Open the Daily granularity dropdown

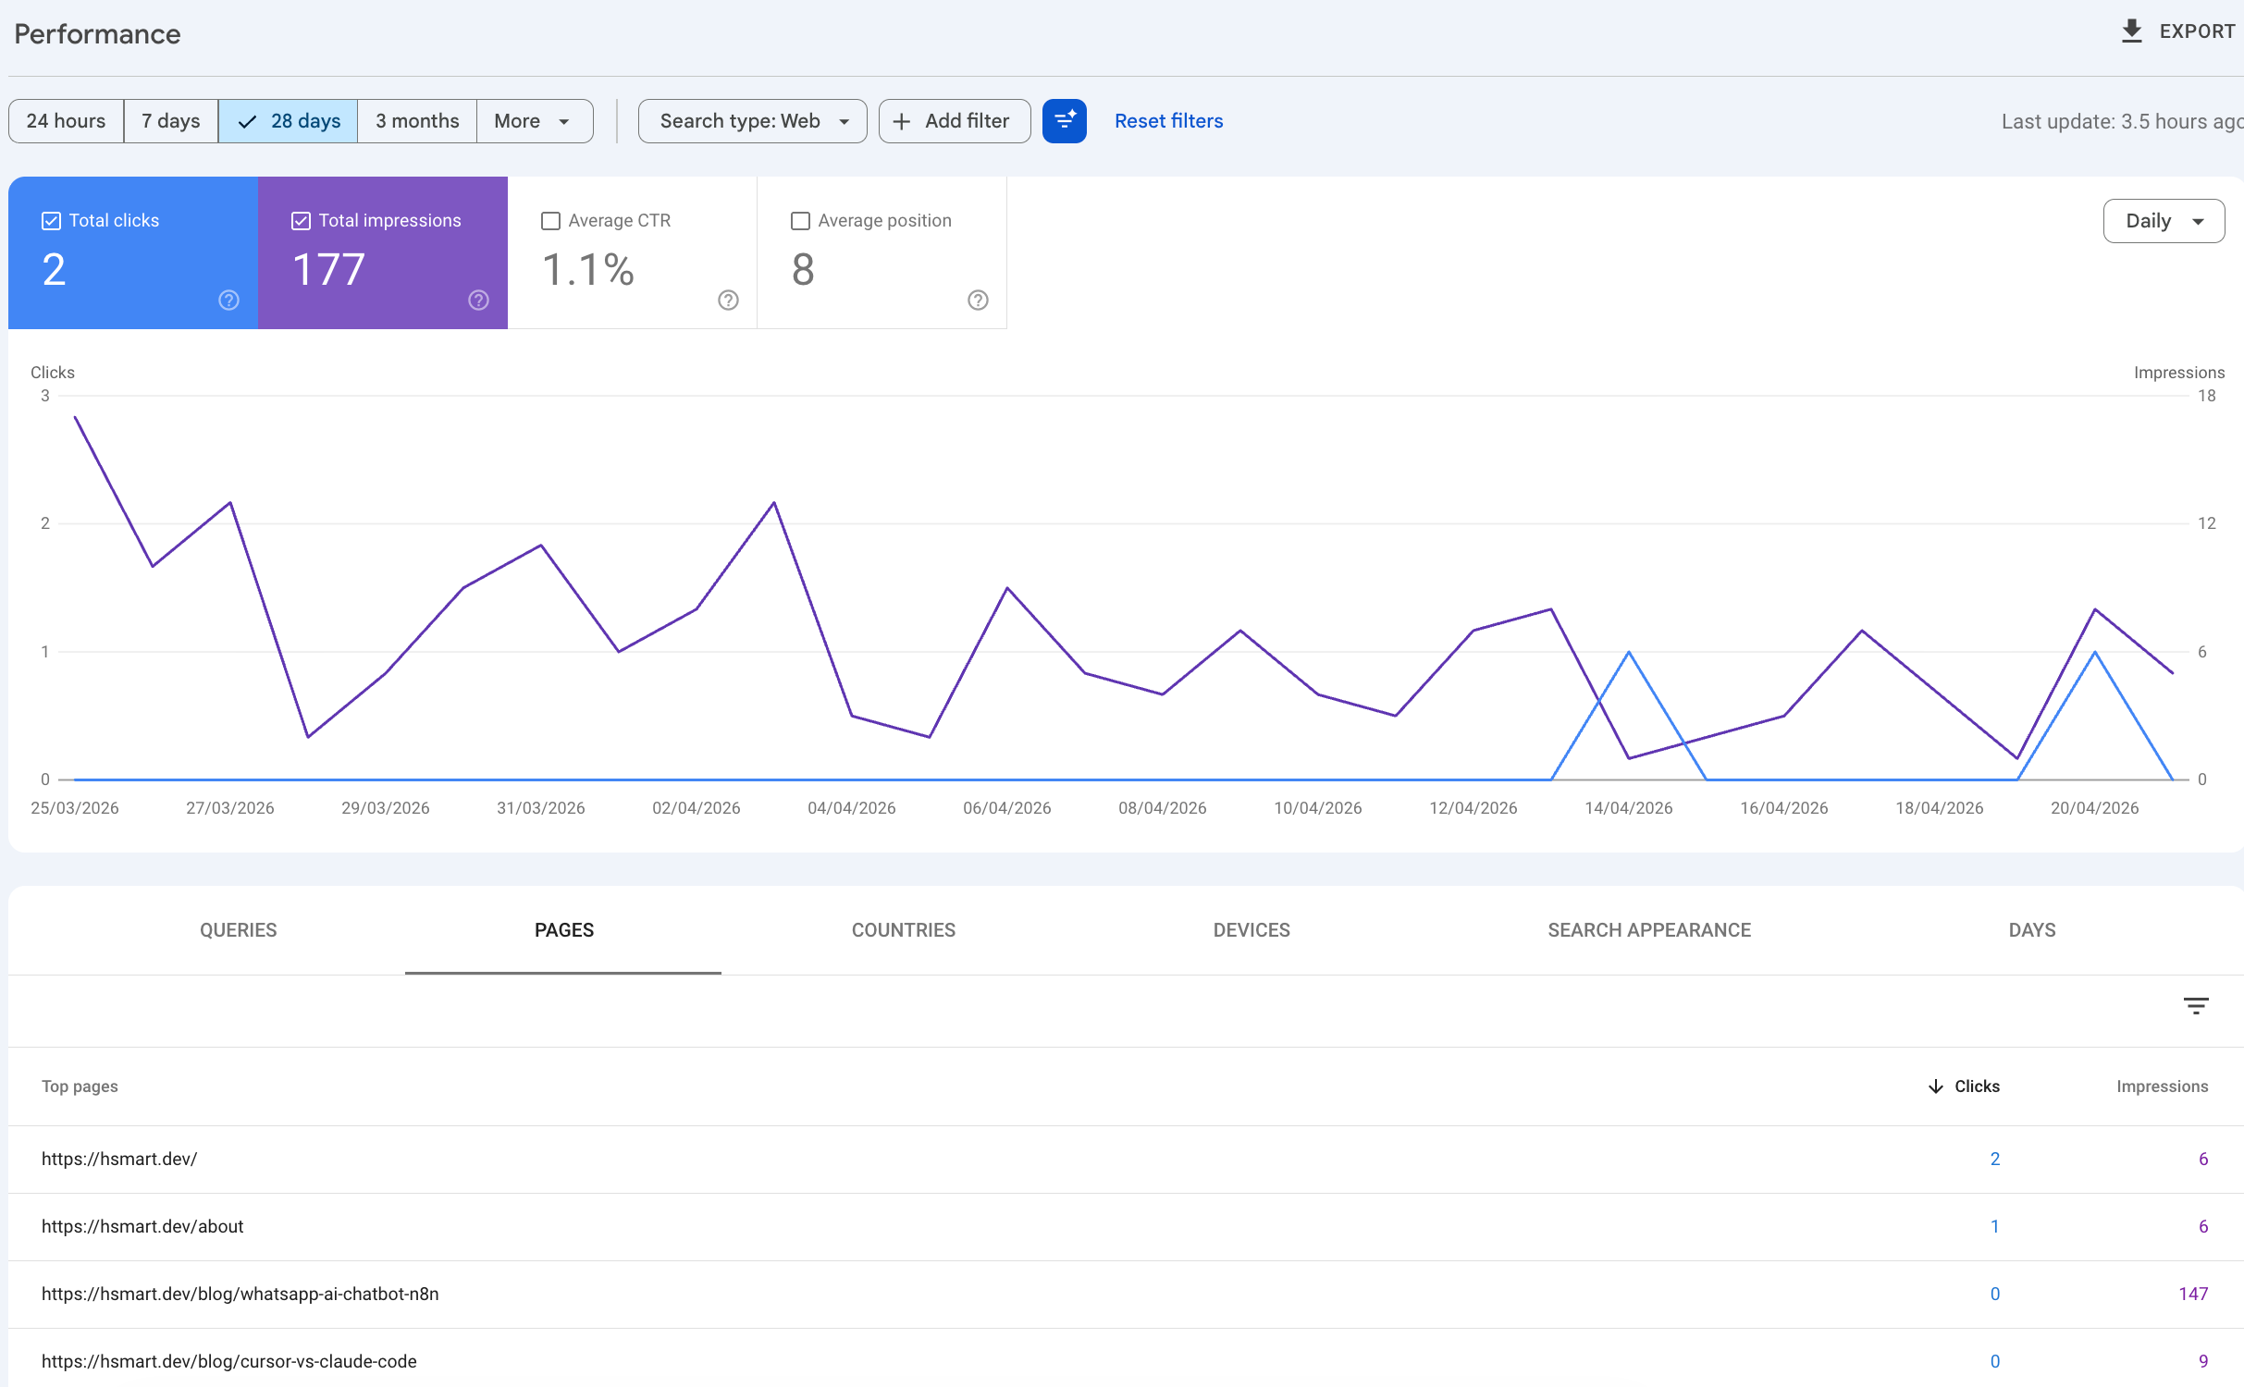pos(2164,220)
